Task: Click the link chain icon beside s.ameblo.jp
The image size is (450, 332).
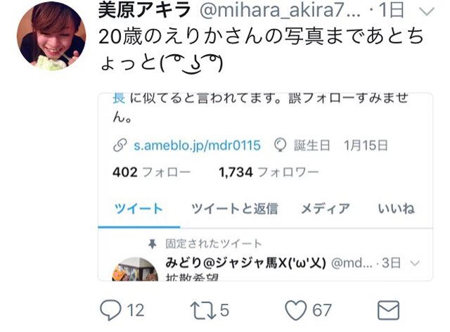Action: [120, 146]
